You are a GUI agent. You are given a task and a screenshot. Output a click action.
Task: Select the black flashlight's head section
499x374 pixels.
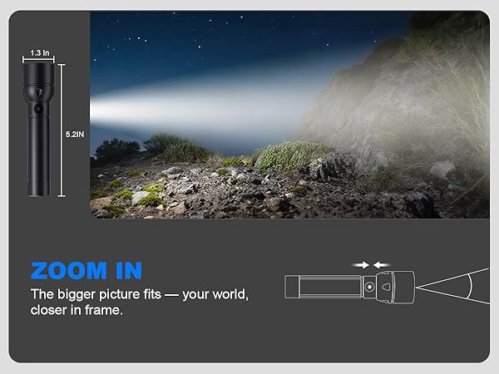38,82
